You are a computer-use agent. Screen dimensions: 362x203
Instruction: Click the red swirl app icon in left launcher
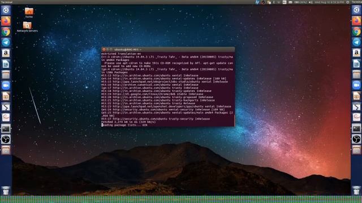point(6,118)
